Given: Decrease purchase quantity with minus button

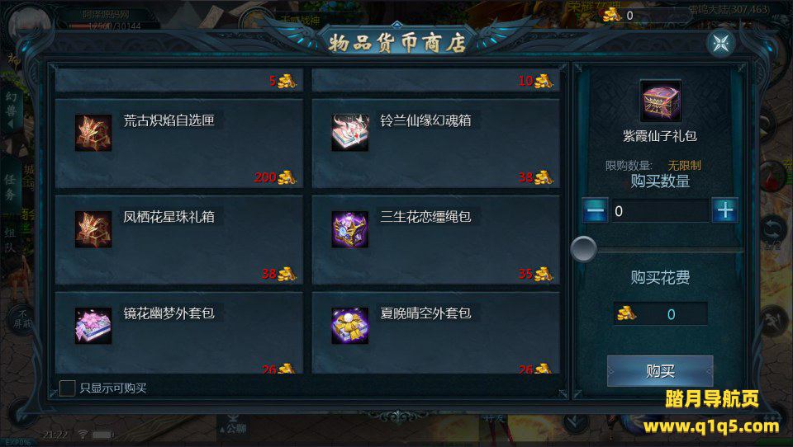Looking at the screenshot, I should pos(596,210).
